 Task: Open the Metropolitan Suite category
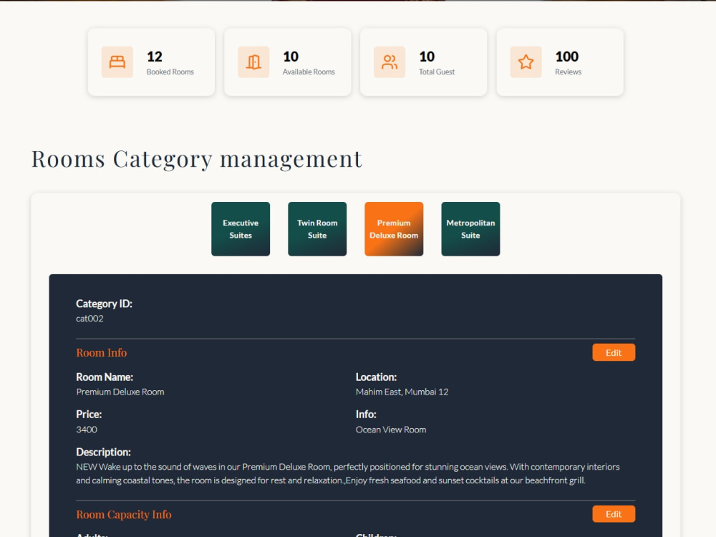tap(471, 229)
